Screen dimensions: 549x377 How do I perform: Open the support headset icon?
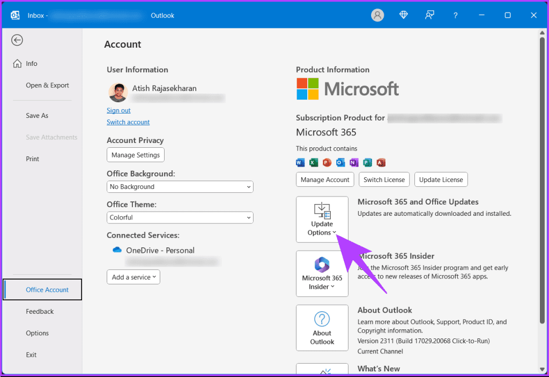[429, 15]
